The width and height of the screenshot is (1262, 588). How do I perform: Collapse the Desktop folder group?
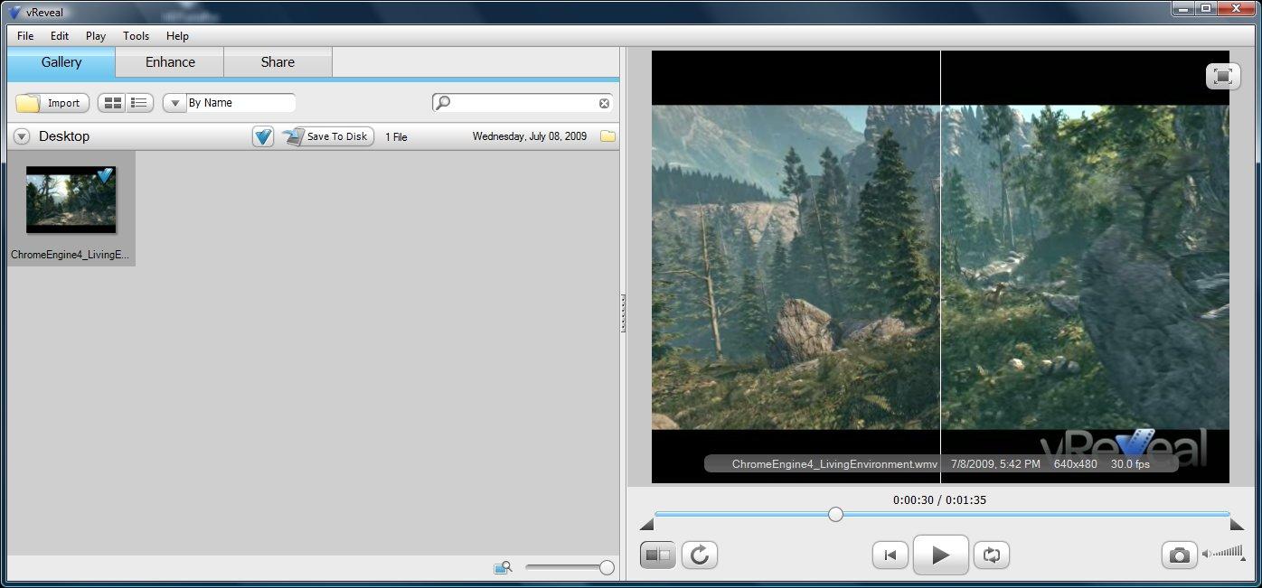point(22,136)
